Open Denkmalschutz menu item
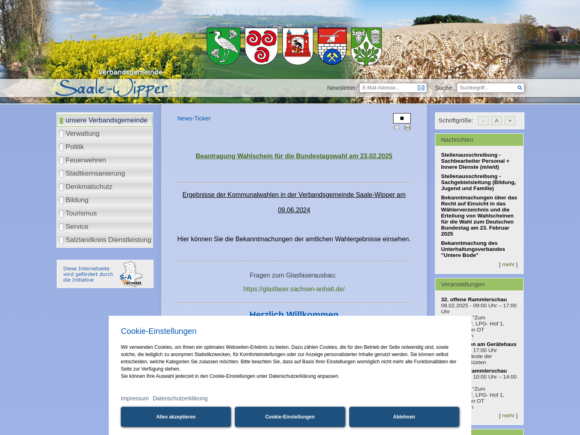The width and height of the screenshot is (580, 435). pyautogui.click(x=105, y=187)
